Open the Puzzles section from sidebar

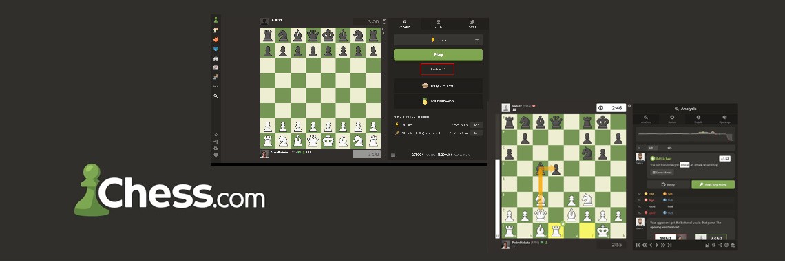216,39
